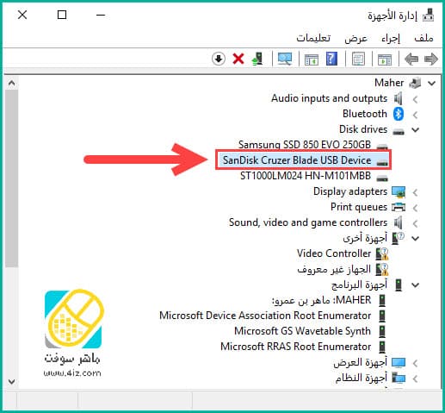
Task: Select Samsung SSD 850 EVO 250GB
Action: click(305, 144)
